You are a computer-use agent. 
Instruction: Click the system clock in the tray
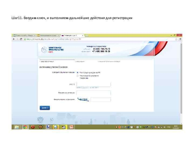point(176,127)
